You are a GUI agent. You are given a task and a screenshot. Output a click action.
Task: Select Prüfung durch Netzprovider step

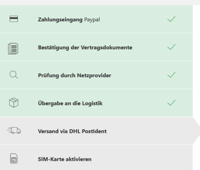click(x=96, y=75)
